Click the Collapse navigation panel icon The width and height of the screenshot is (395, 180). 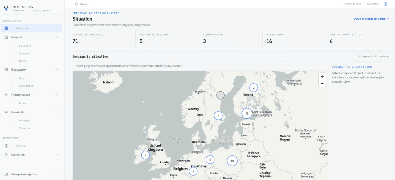pyautogui.click(x=6, y=174)
